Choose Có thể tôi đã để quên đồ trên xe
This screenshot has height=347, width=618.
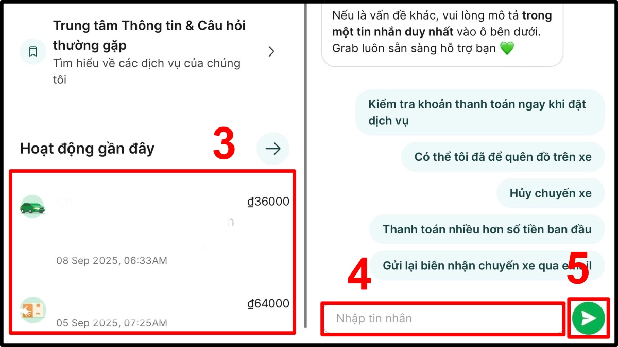point(503,157)
